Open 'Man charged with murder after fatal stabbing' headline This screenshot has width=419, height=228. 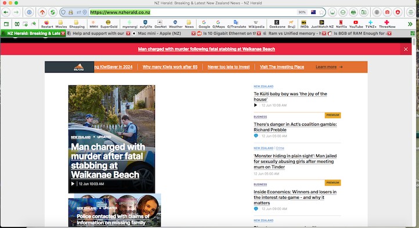(108, 161)
